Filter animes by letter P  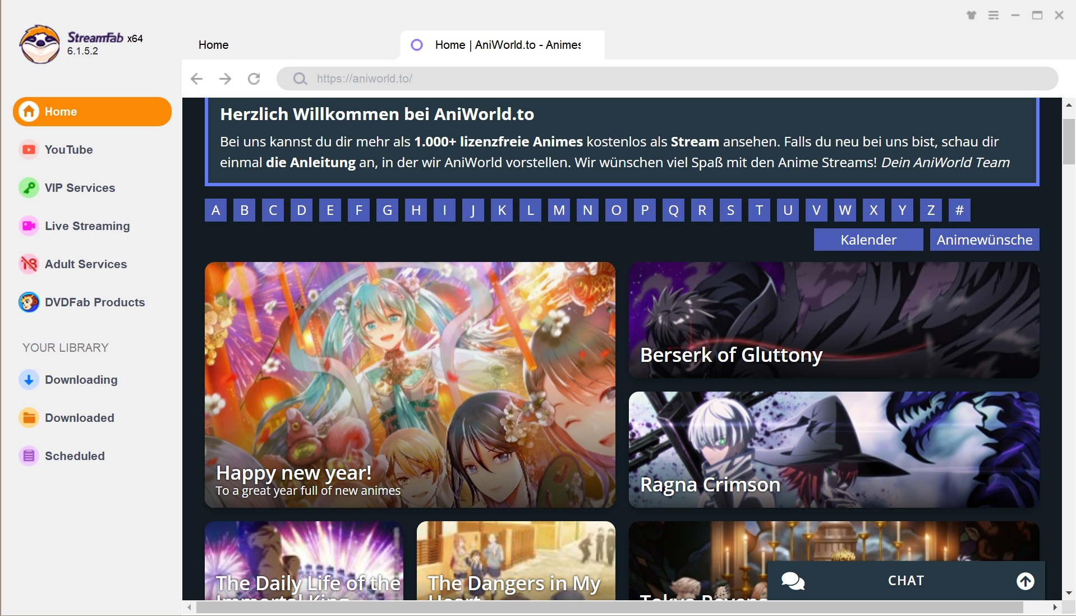tap(645, 210)
